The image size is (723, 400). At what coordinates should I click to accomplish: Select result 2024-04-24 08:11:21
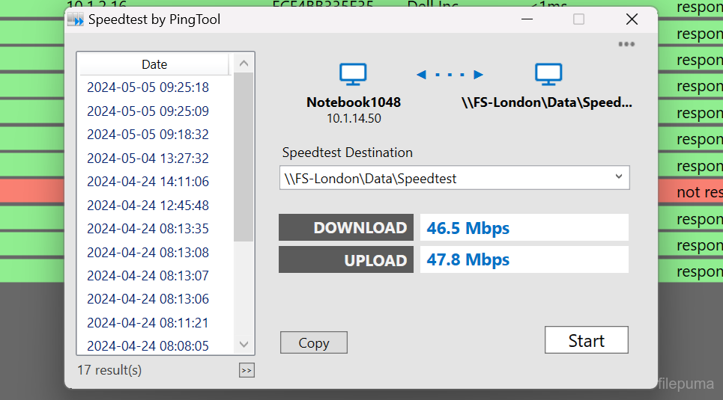pyautogui.click(x=148, y=323)
